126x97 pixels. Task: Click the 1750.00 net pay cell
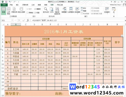point(107,74)
